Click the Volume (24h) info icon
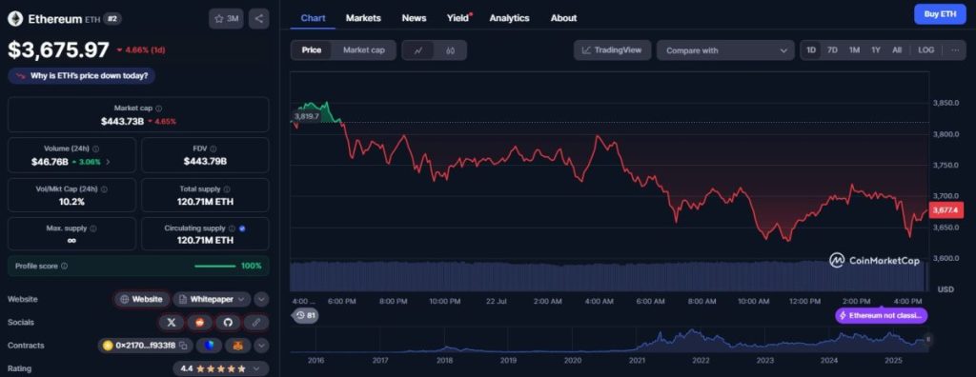Screen dimensions: 976x377 (x=95, y=149)
